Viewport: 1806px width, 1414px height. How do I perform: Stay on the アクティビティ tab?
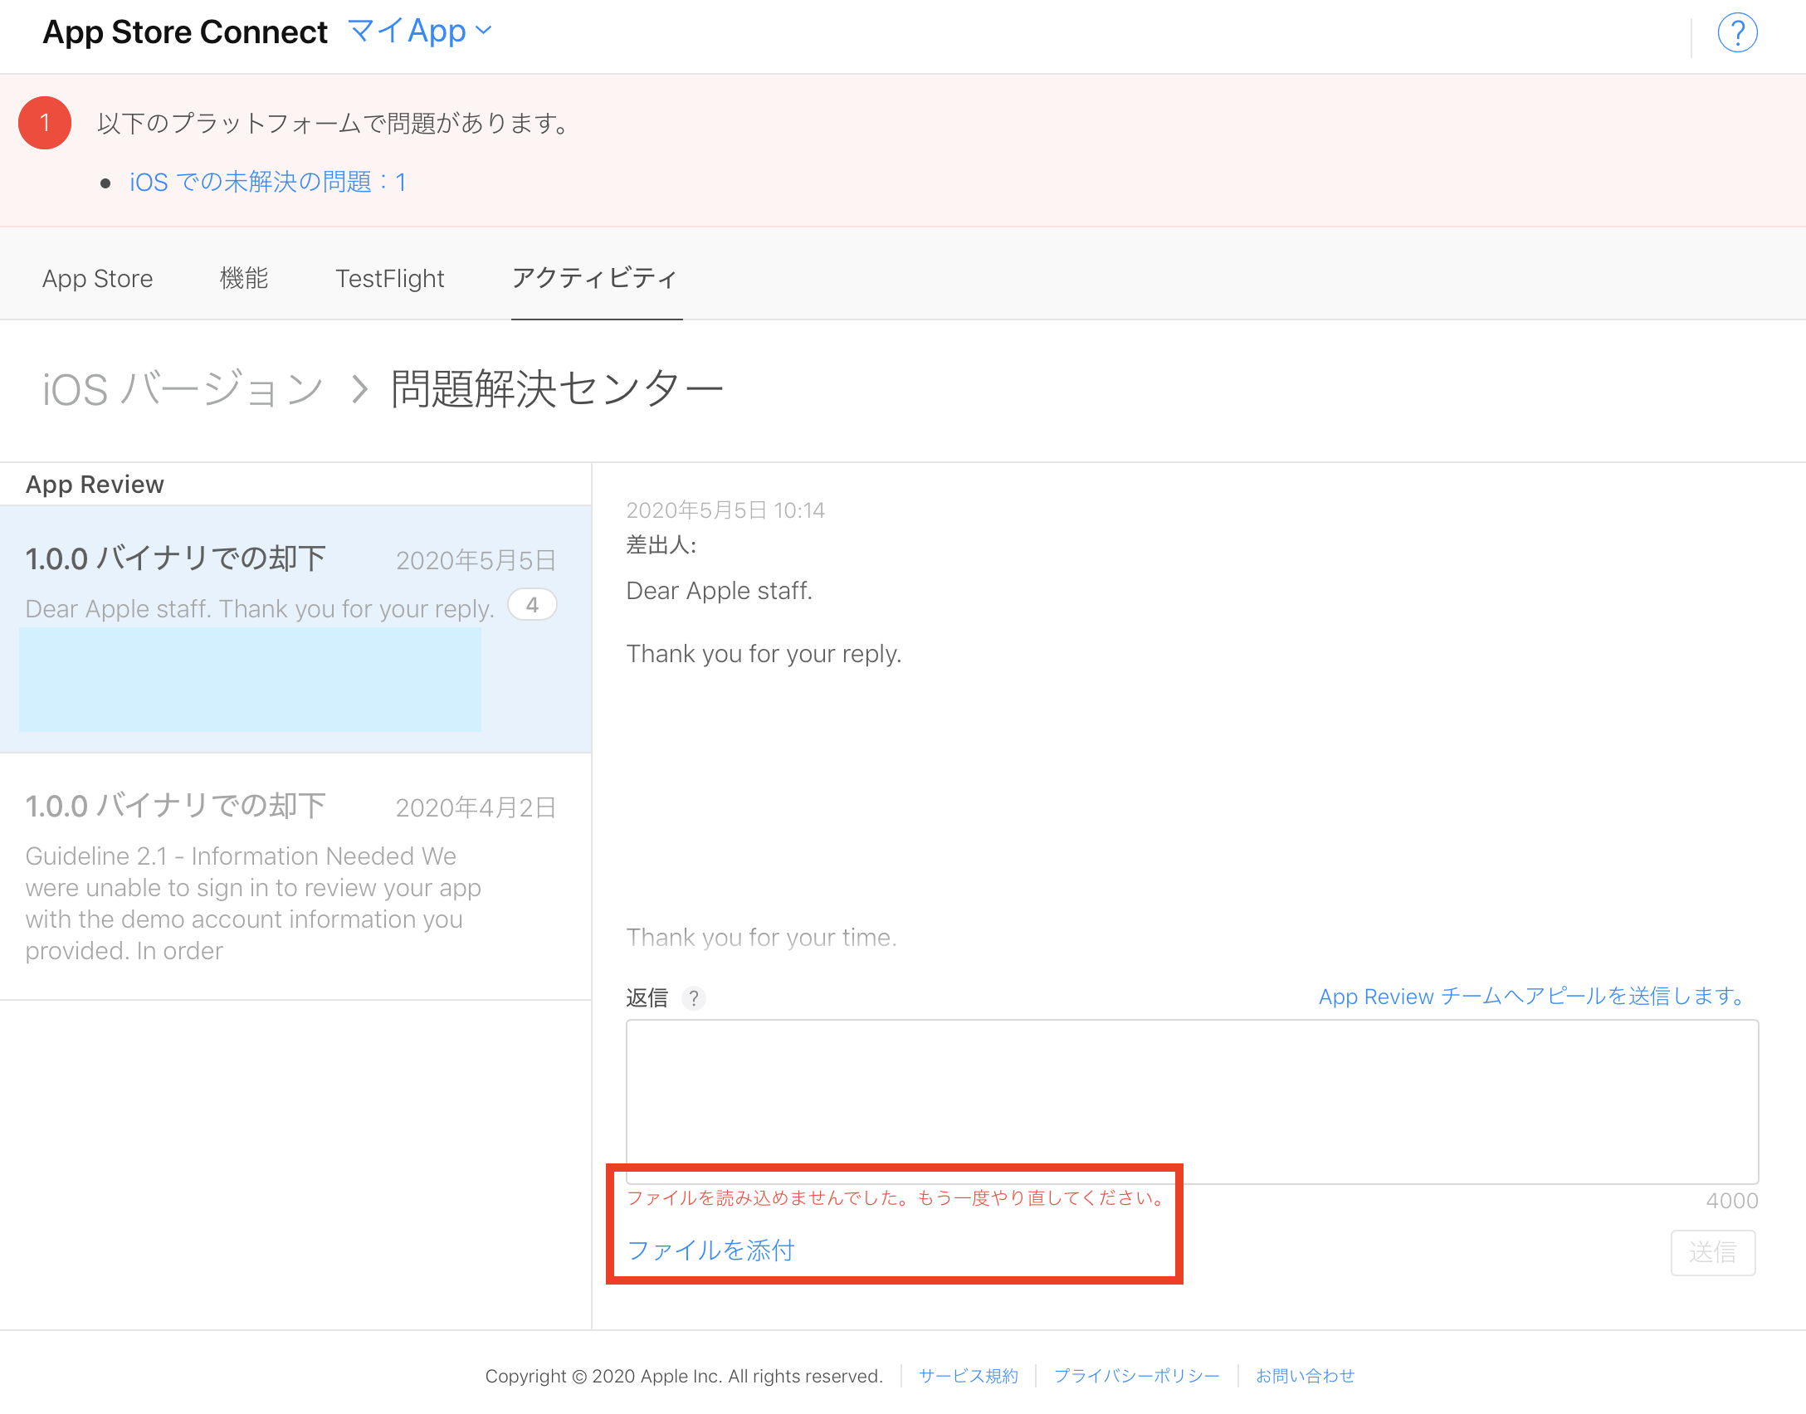(596, 279)
